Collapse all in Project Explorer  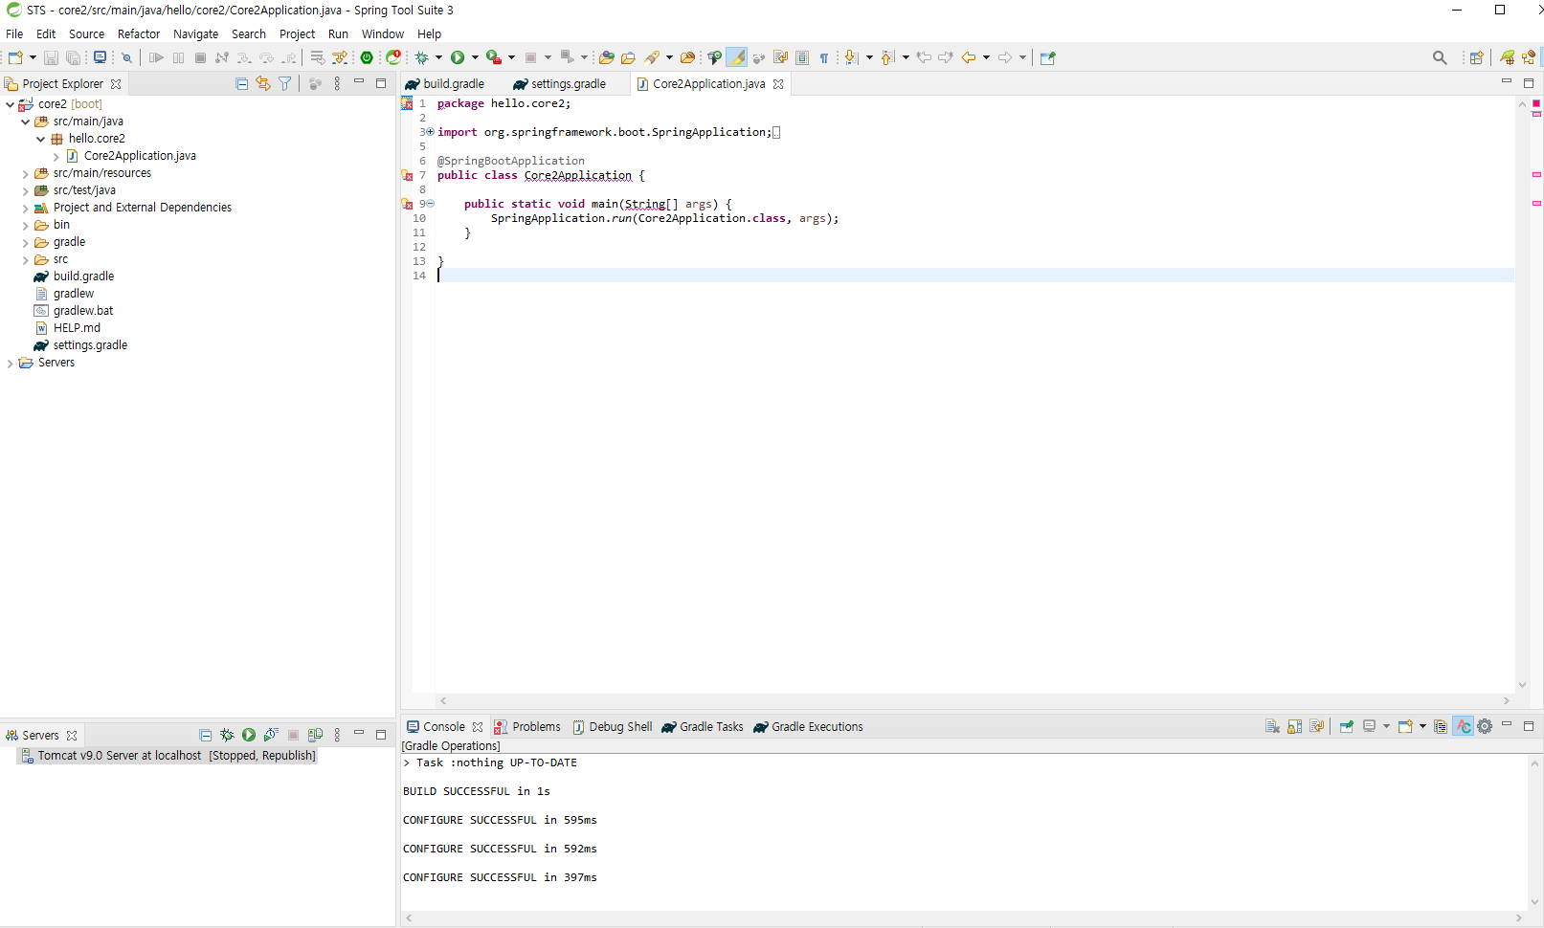[241, 84]
